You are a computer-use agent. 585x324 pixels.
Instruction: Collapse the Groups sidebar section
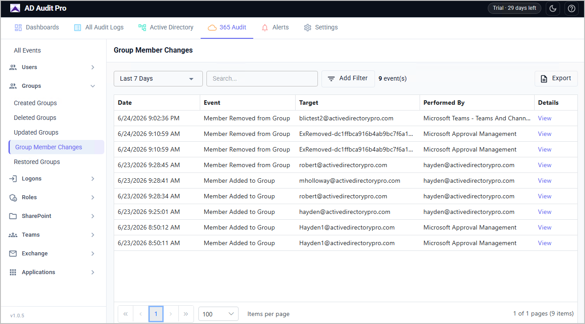pos(53,86)
